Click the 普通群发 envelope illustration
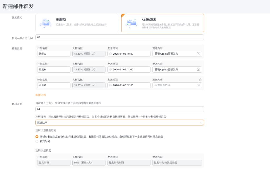The image size is (270, 169). [x=46, y=23]
